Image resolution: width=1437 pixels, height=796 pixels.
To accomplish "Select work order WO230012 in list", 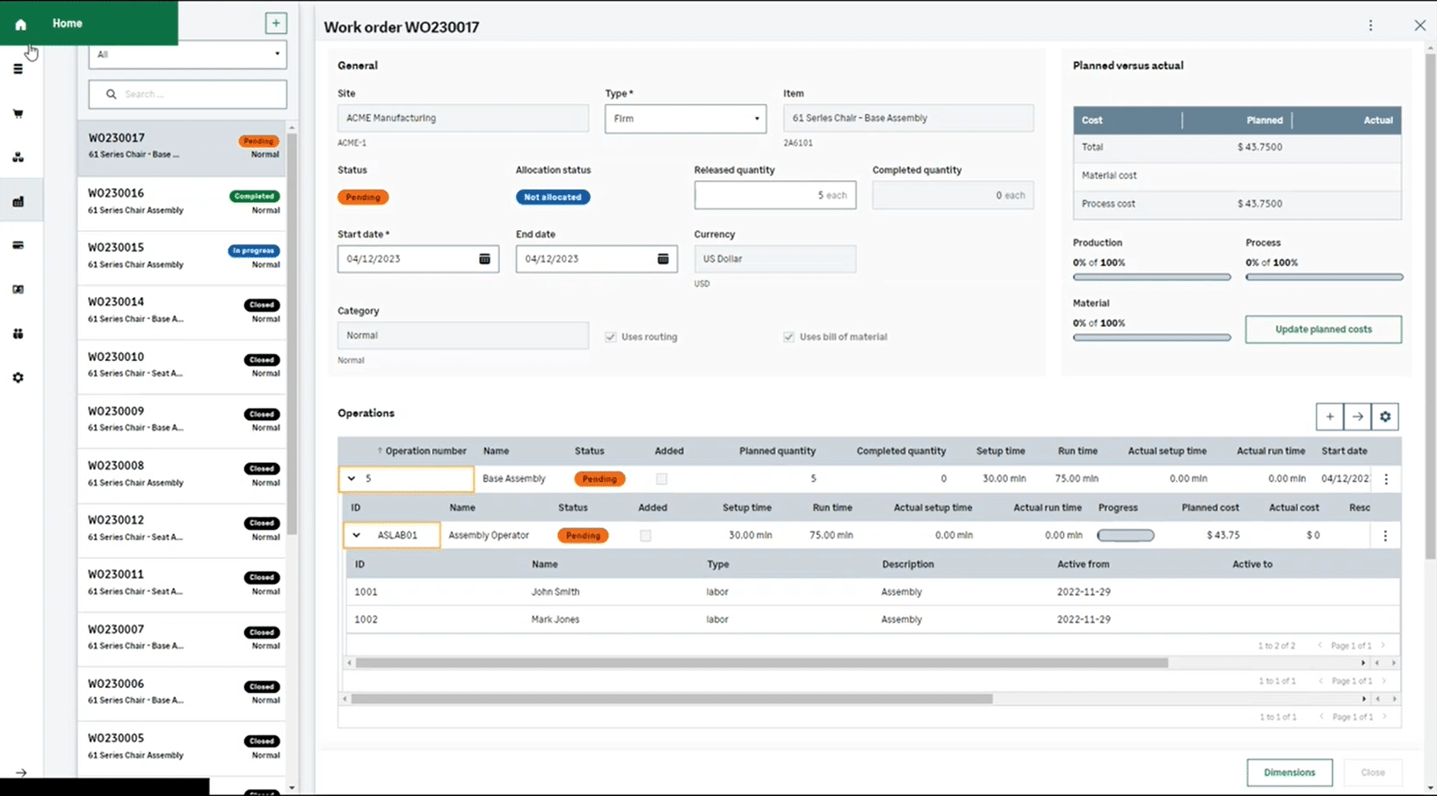I will [182, 529].
